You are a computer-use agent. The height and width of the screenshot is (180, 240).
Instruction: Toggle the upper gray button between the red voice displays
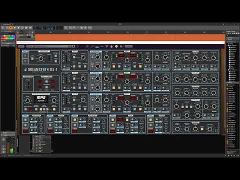coord(46,81)
